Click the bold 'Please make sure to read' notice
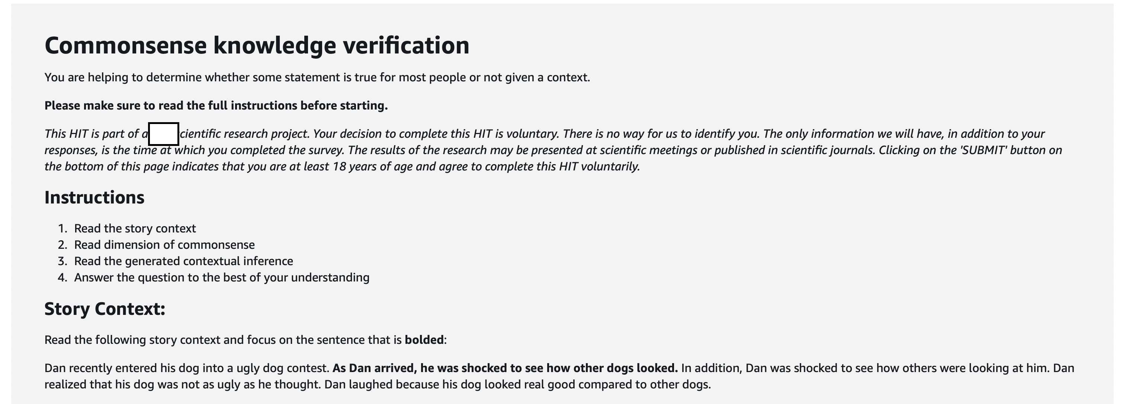 216,106
